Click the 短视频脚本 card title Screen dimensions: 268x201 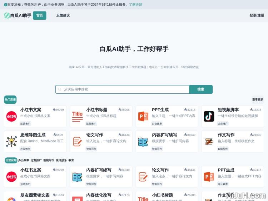(228, 110)
